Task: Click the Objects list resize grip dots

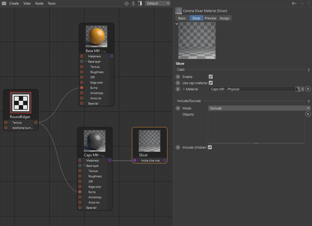Action: tap(256, 143)
